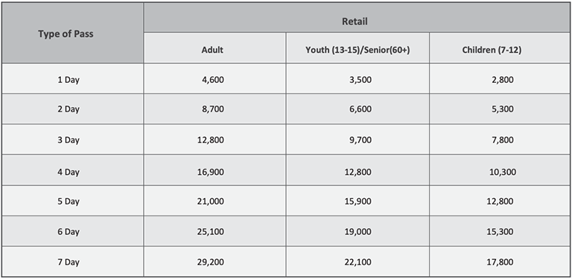The image size is (572, 278).
Task: Select the 3 Day row label
Action: coord(72,139)
